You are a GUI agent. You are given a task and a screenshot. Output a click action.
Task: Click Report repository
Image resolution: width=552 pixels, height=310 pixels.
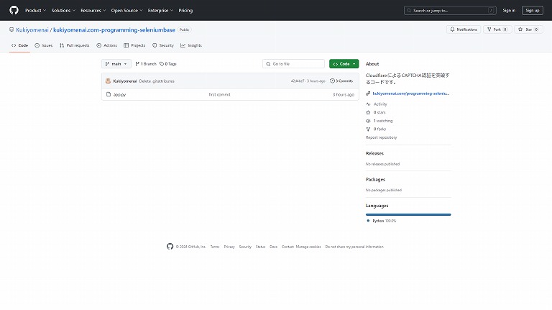pos(381,137)
